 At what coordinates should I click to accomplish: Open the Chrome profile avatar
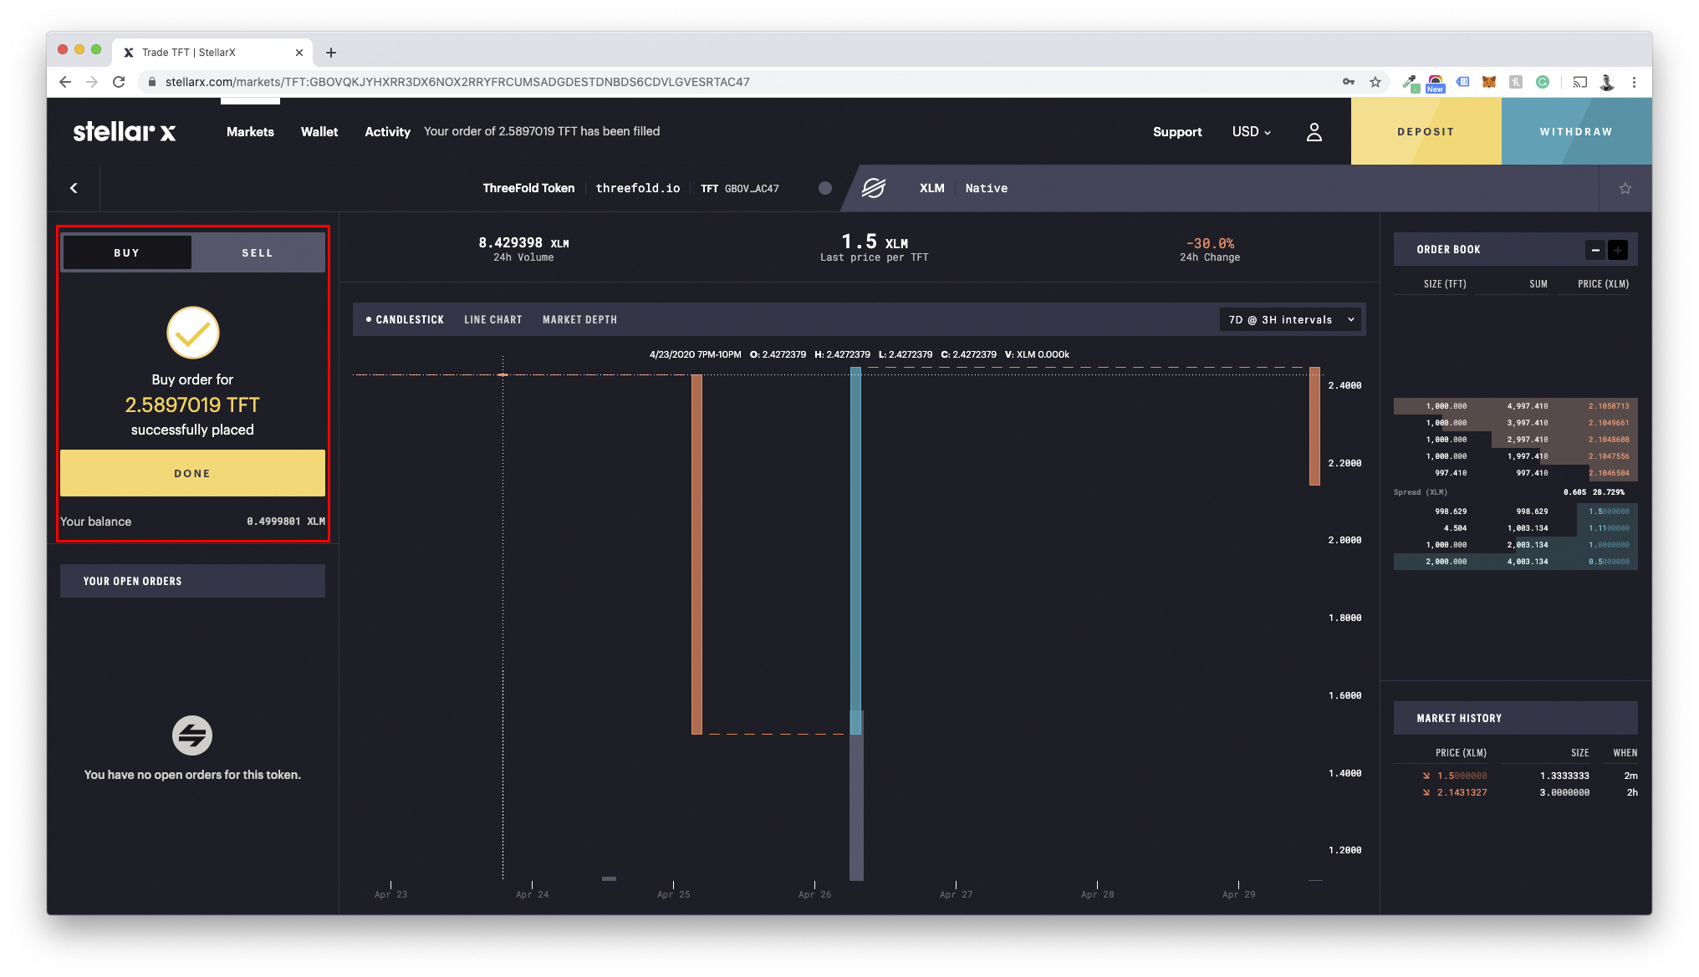click(1606, 82)
